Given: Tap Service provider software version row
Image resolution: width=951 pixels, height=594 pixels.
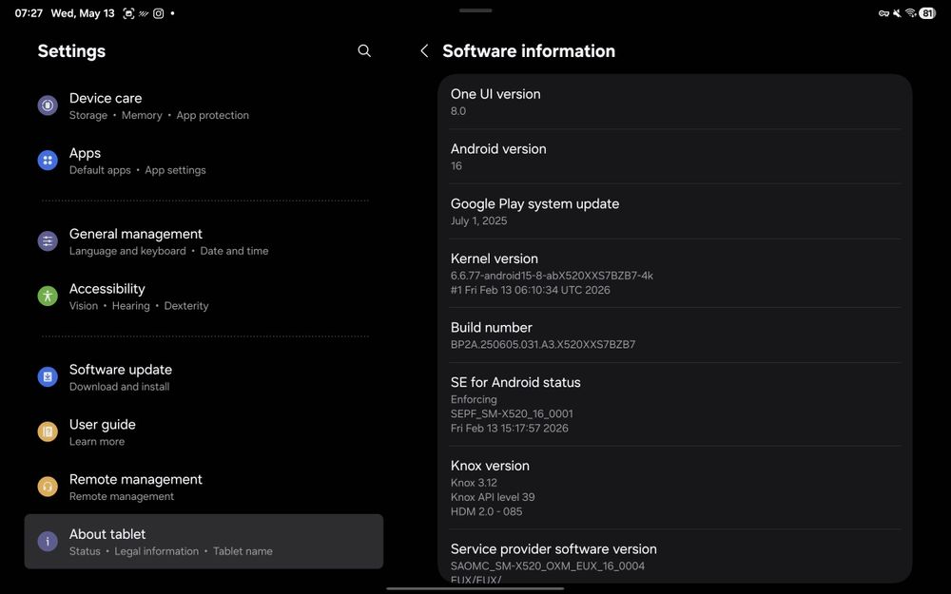Looking at the screenshot, I should (x=675, y=556).
